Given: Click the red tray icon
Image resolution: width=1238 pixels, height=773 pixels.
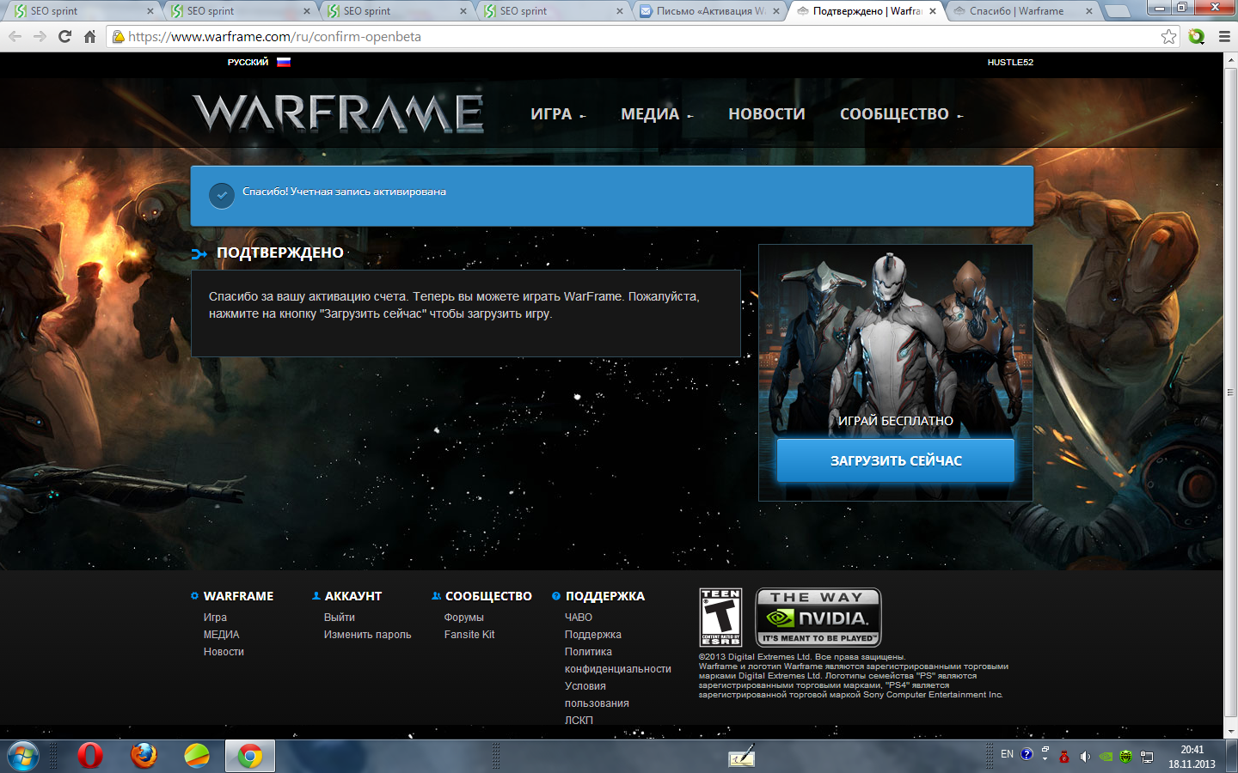Looking at the screenshot, I should click(1064, 757).
